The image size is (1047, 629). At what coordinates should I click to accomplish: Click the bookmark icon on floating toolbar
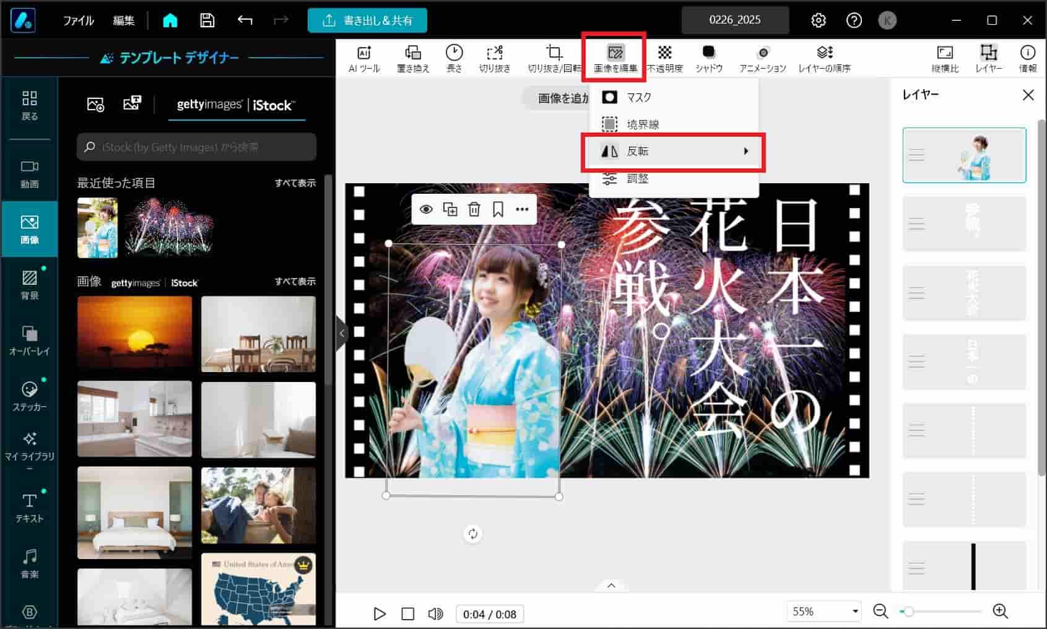point(498,209)
